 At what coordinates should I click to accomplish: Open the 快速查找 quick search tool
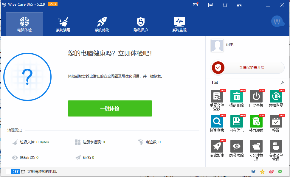(x=217, y=122)
